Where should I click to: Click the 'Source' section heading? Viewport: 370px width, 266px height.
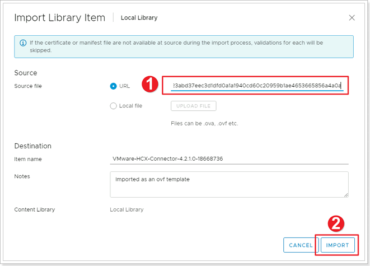26,73
